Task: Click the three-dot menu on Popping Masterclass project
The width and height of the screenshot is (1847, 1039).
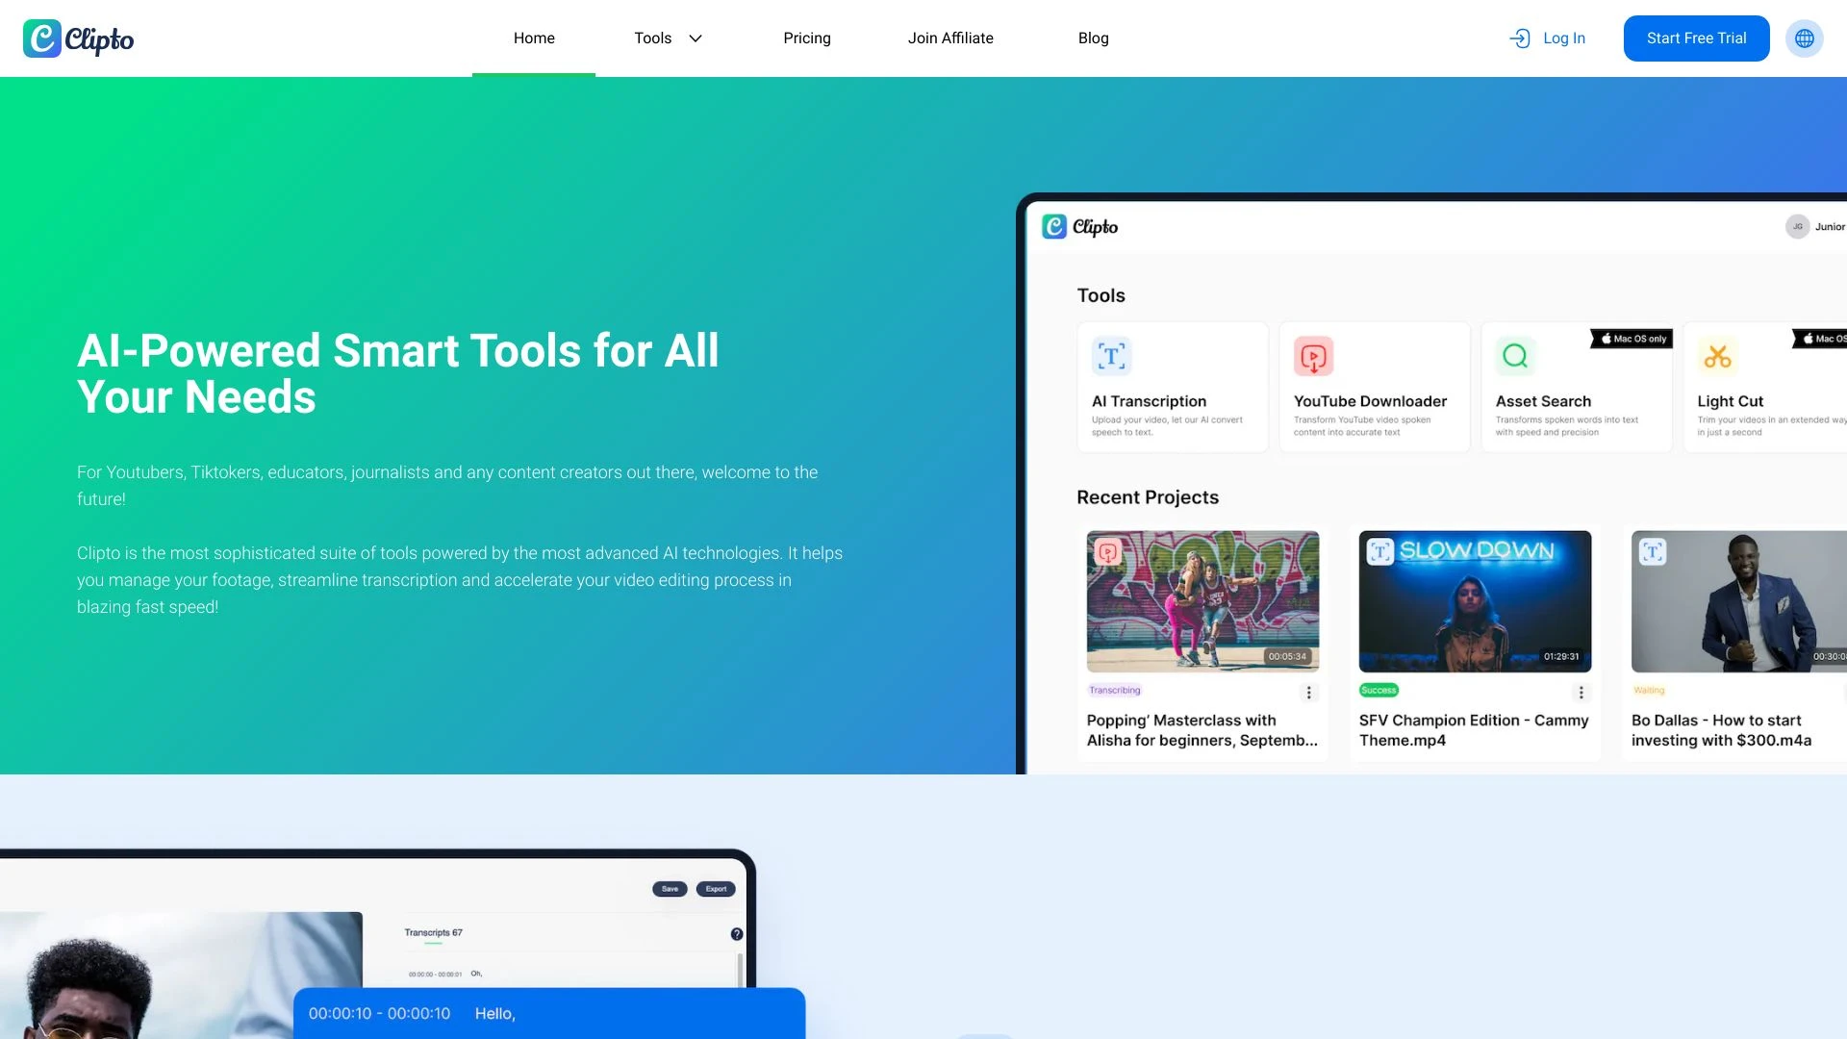Action: click(1308, 690)
